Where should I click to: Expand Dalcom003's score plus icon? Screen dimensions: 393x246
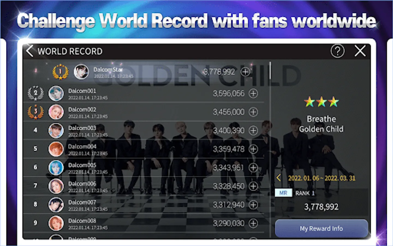[253, 130]
